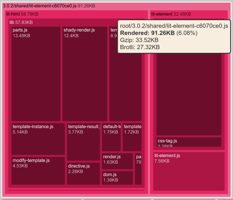
Task: Select the shady-render.js 12.4KB block
Action: coord(85,74)
